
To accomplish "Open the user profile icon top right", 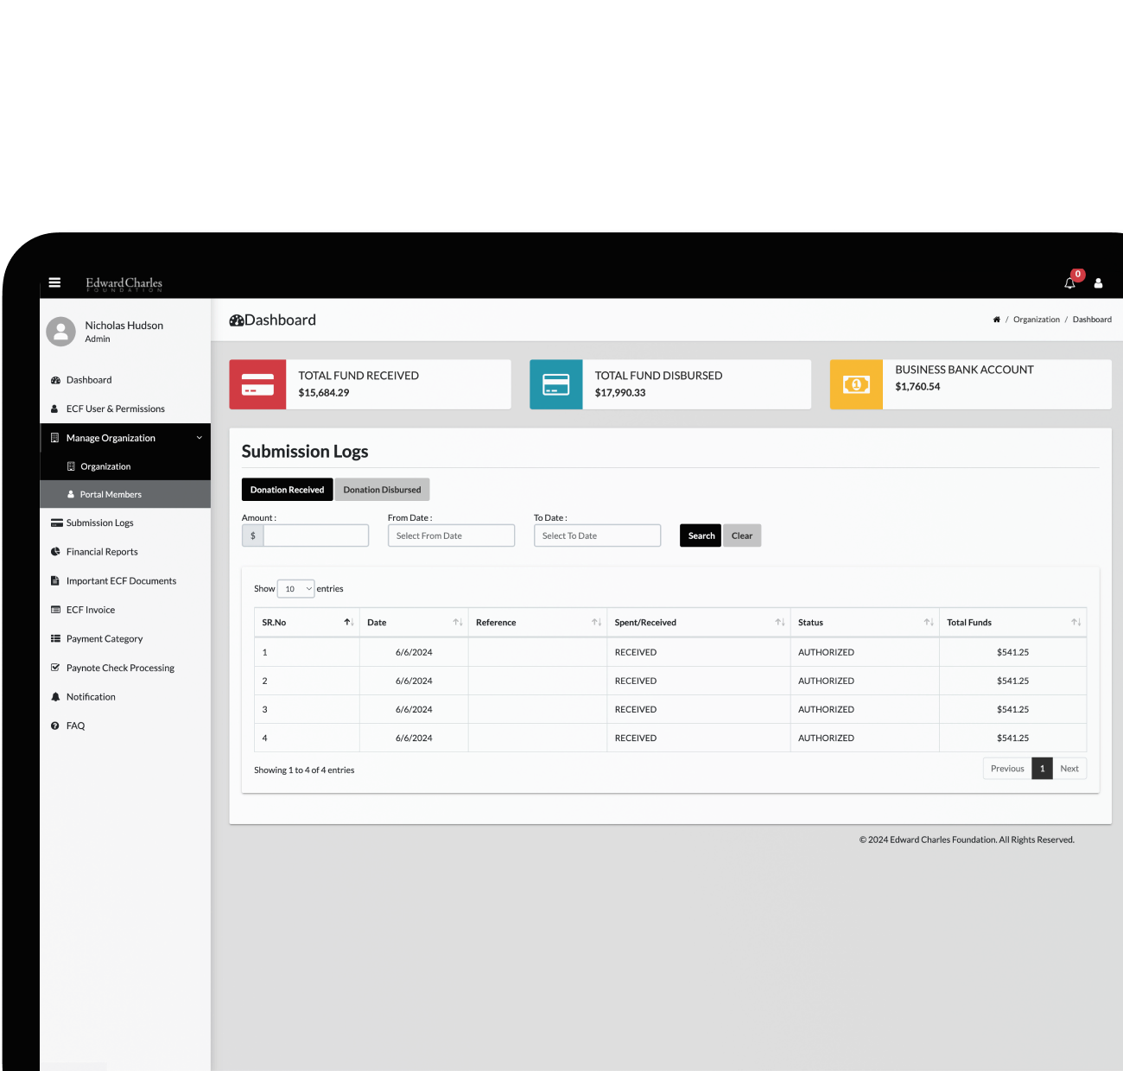I will click(x=1098, y=283).
